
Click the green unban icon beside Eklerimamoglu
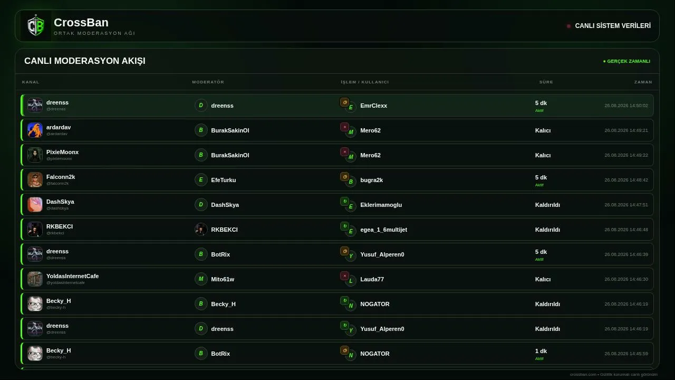pos(344,201)
